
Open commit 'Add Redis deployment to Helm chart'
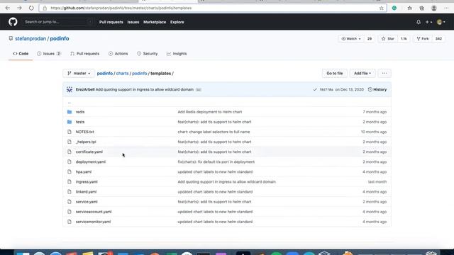click(x=210, y=112)
